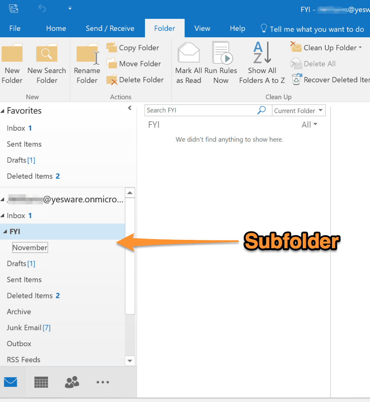
Task: Open the Calendar view icon
Action: pyautogui.click(x=41, y=382)
